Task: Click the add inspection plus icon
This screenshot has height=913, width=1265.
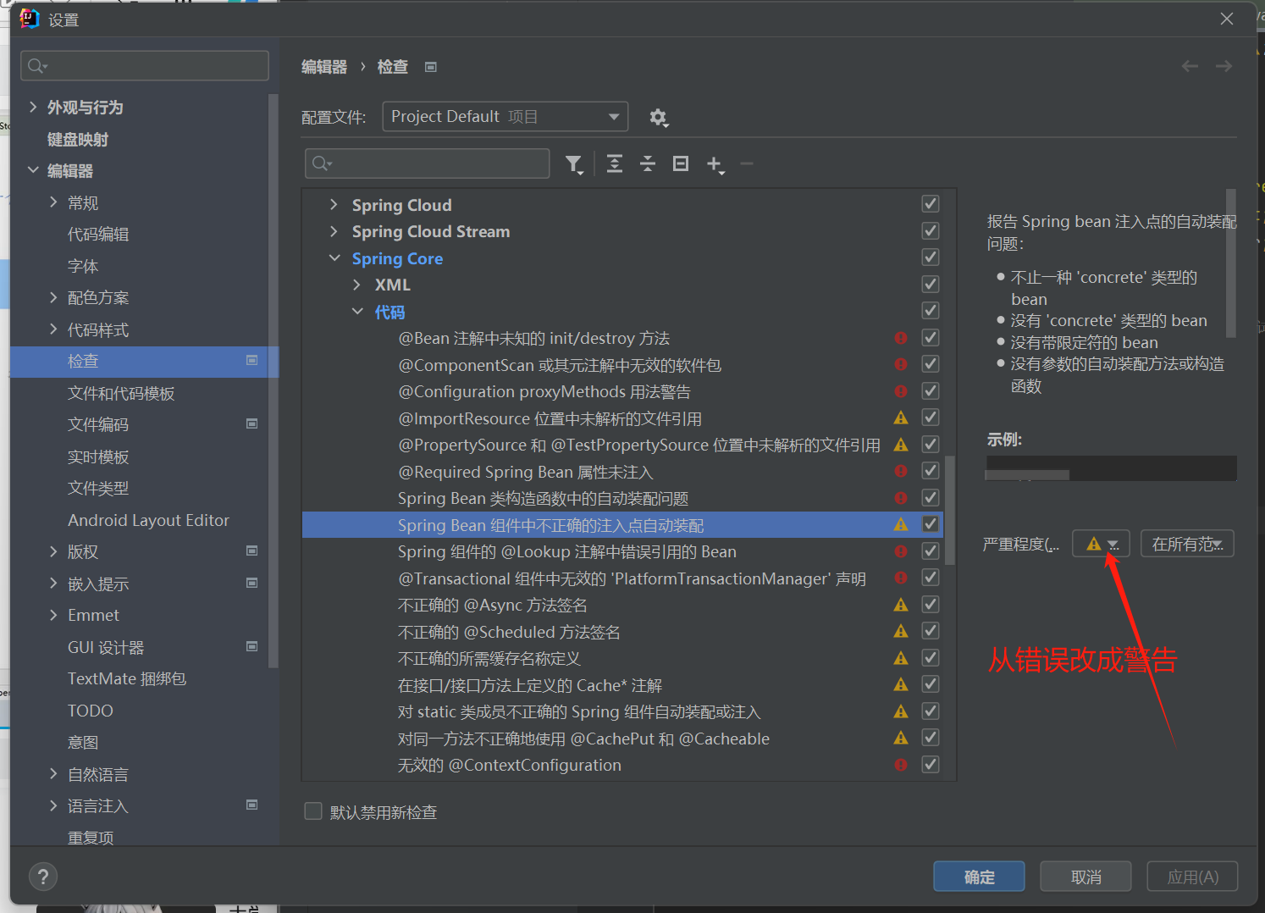Action: point(715,164)
